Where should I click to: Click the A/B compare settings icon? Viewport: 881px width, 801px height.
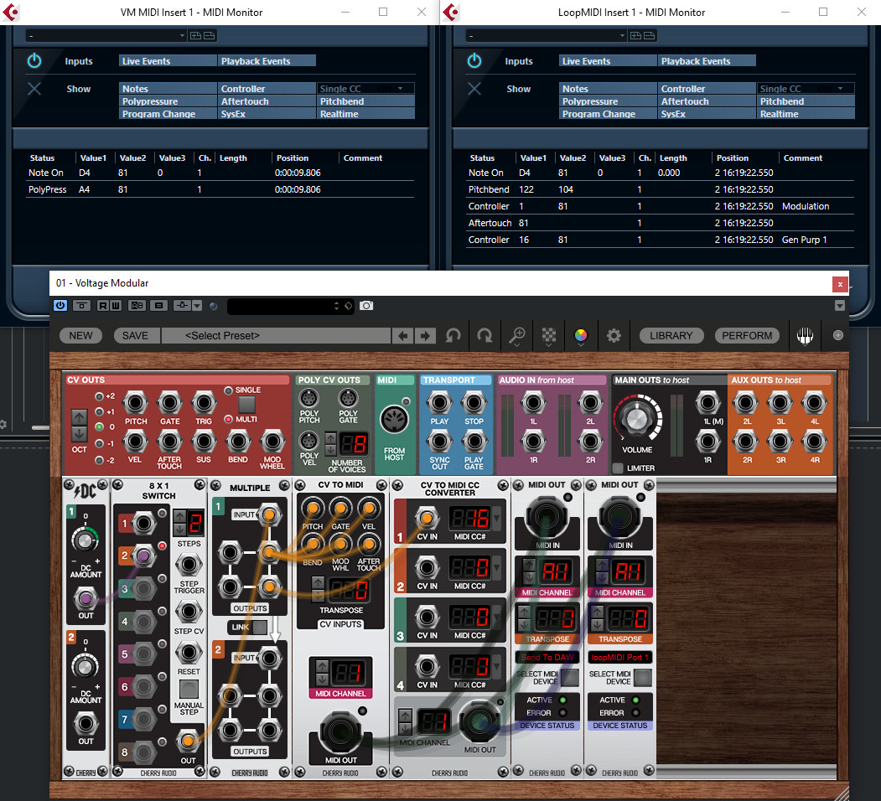coord(137,306)
